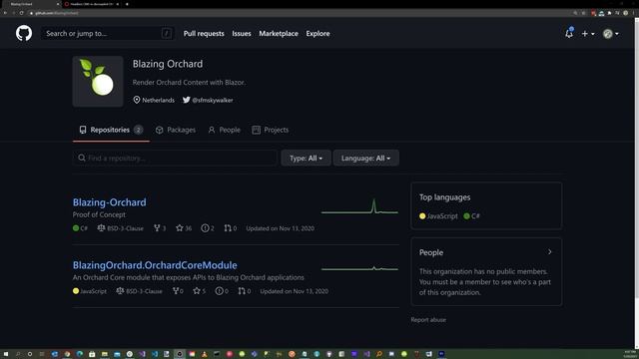The image size is (639, 359).
Task: Click the Find a repository search box
Action: pos(175,158)
